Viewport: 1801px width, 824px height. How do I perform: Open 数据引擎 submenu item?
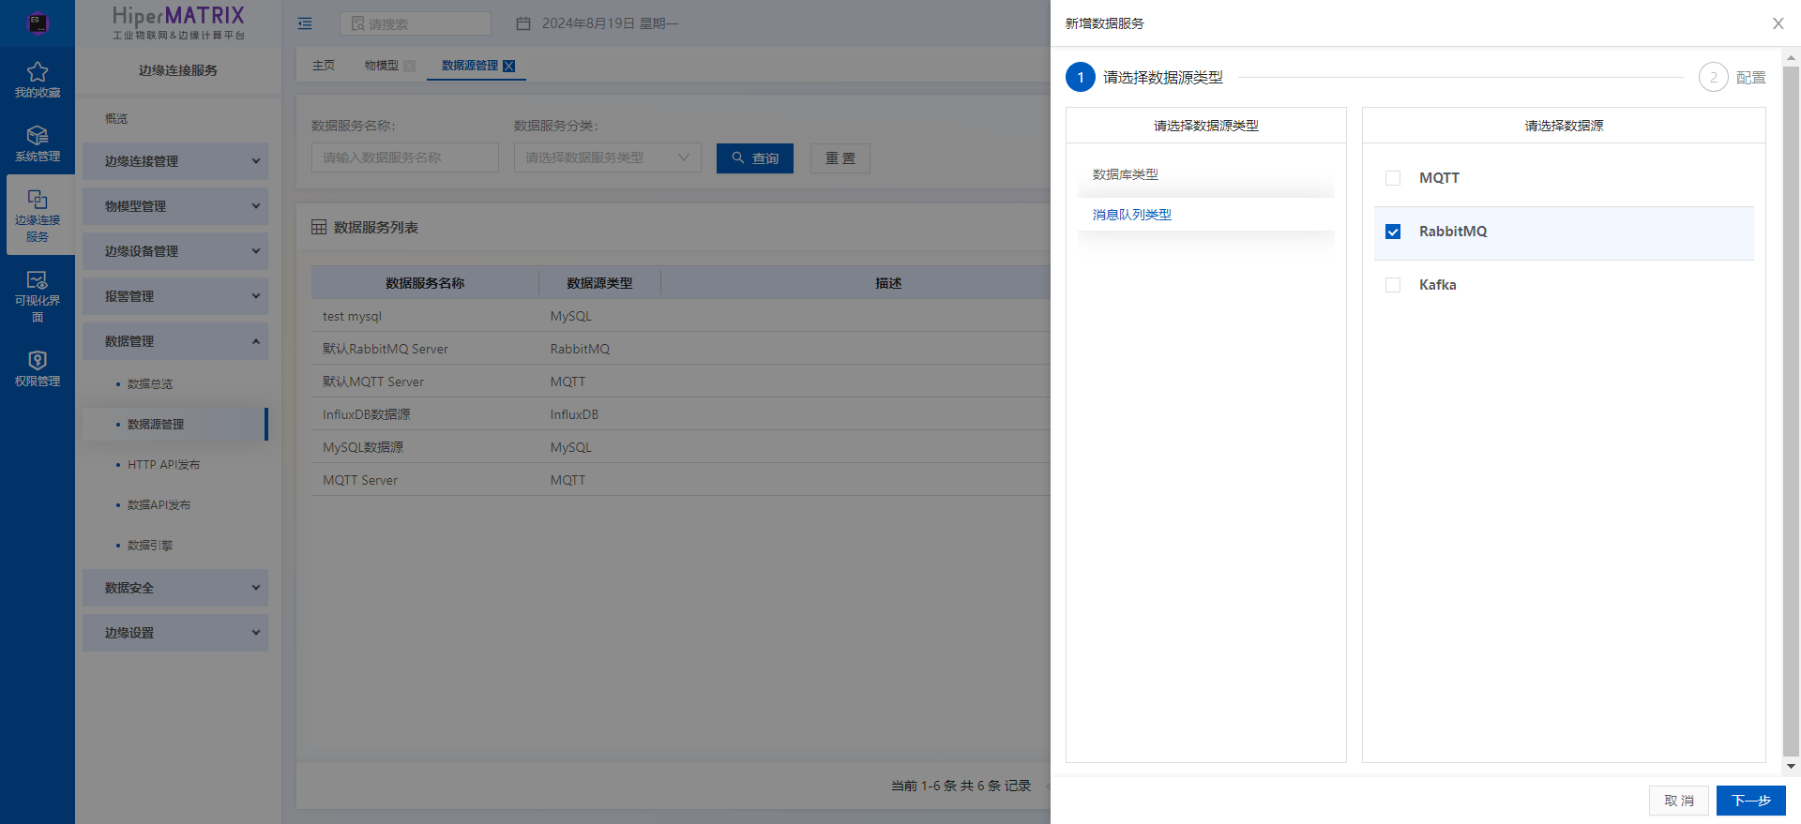click(150, 546)
